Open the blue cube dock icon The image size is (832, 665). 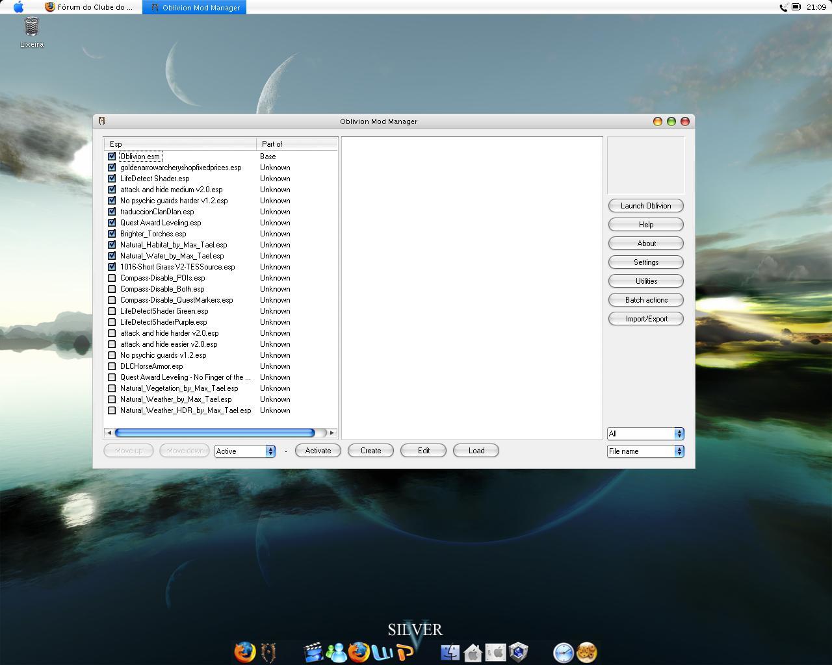click(x=518, y=652)
